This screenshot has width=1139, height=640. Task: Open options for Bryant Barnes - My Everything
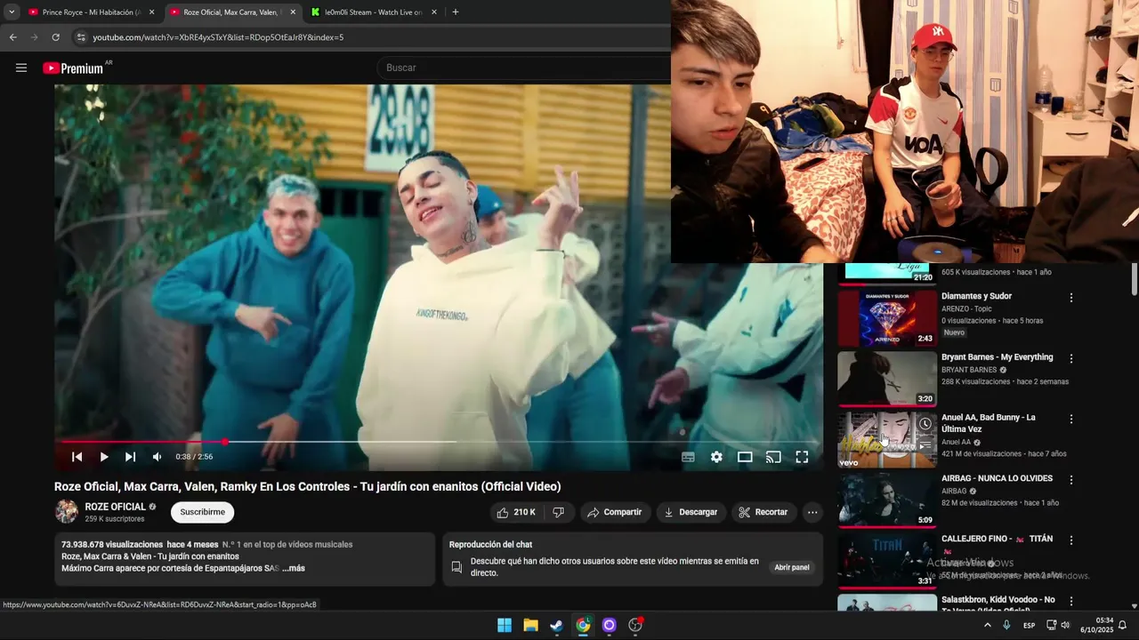coord(1071,358)
